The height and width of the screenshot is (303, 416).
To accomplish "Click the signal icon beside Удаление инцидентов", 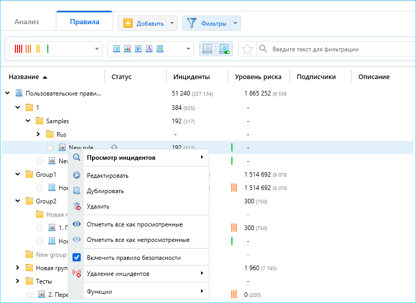I will click(x=77, y=274).
